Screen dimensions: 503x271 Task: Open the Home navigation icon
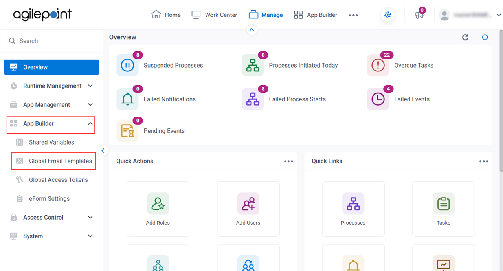tap(156, 15)
